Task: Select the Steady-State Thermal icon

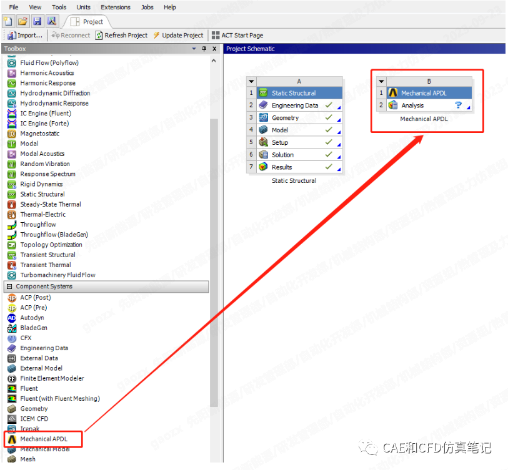Action: coord(12,204)
